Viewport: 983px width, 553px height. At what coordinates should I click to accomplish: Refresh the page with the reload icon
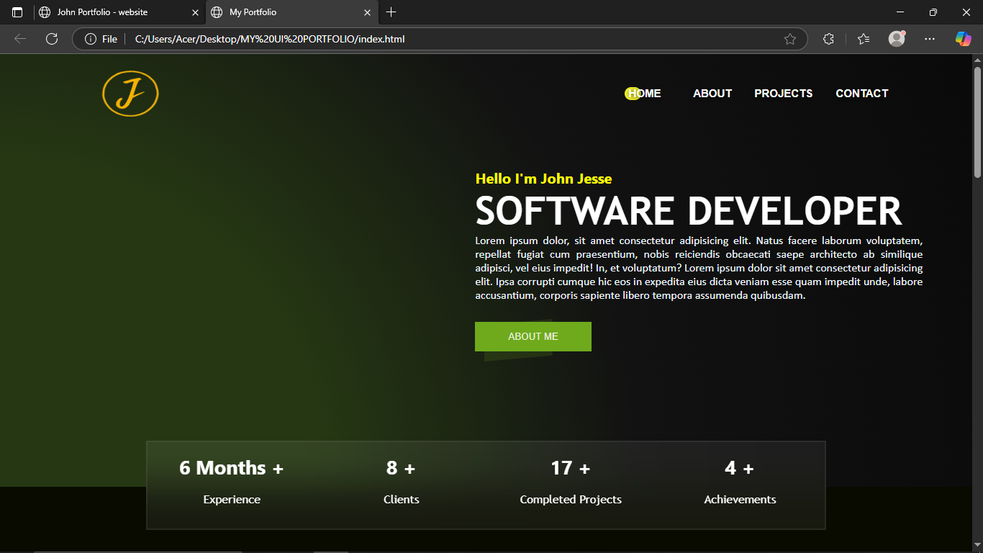pyautogui.click(x=52, y=39)
